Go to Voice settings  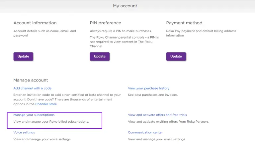point(24,132)
